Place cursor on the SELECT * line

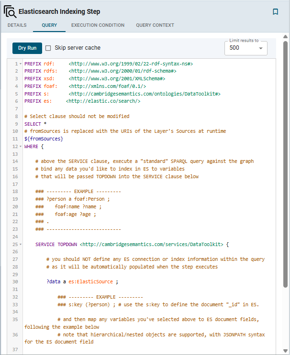pyautogui.click(x=35, y=124)
